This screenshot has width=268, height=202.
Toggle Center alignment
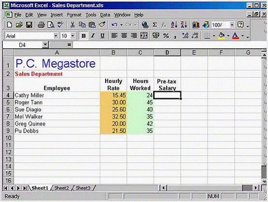pyautogui.click(x=124, y=36)
